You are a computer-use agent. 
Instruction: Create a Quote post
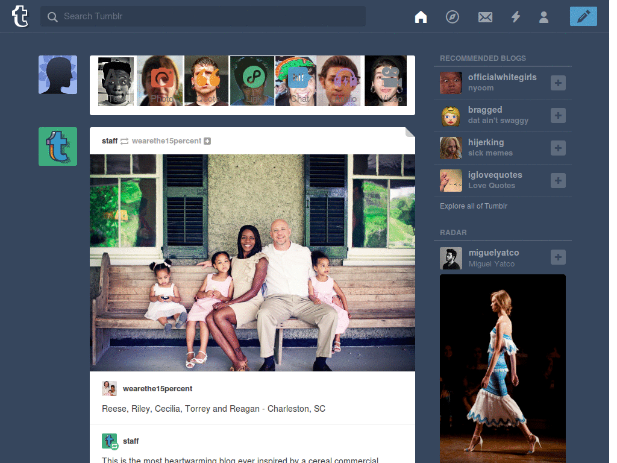(207, 81)
